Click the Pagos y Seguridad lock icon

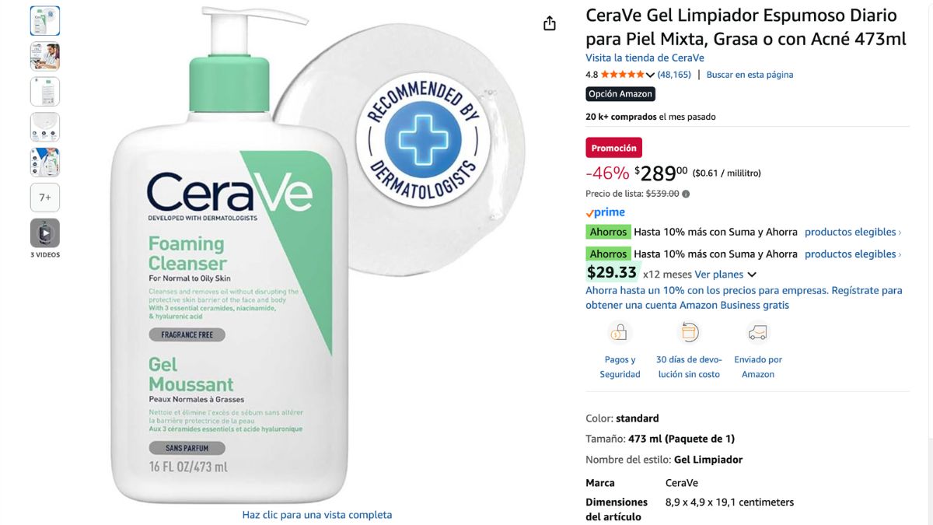(620, 333)
